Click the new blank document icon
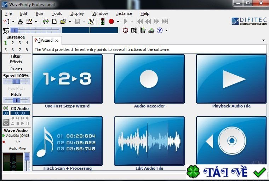Viewport: 269px width, 181px height. tap(55, 22)
